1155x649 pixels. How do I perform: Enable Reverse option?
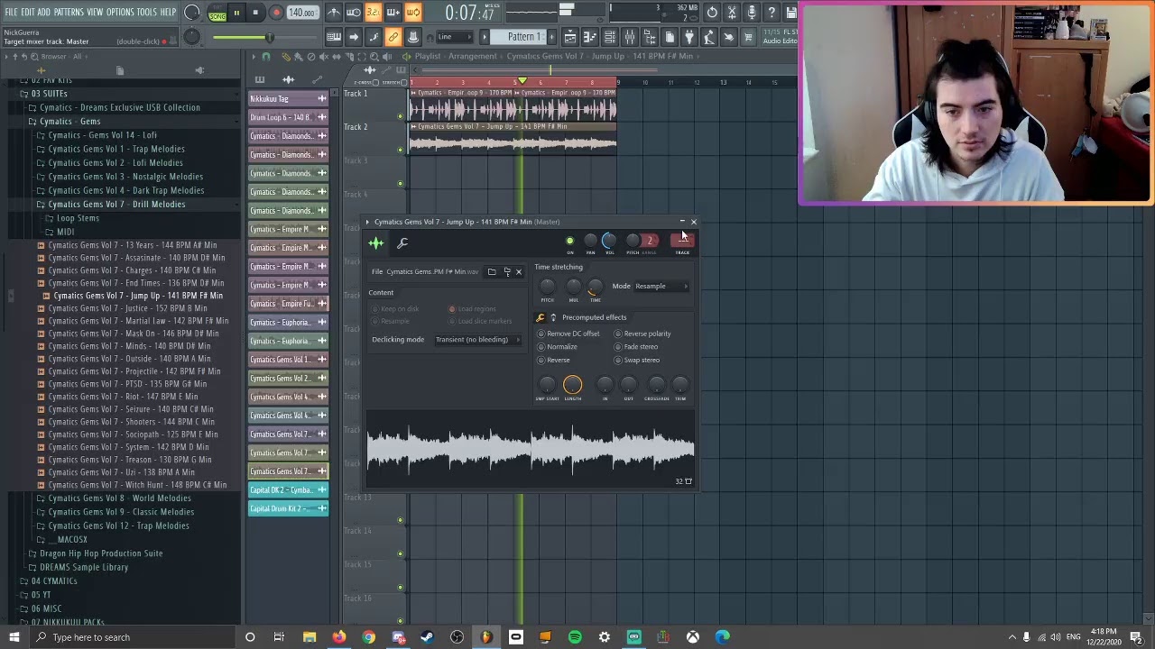pos(554,361)
